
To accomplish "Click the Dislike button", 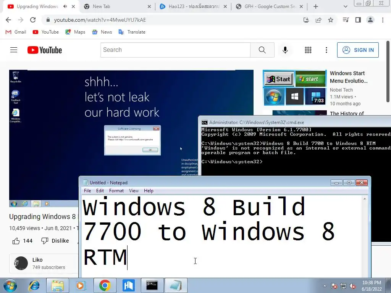I will coord(55,241).
